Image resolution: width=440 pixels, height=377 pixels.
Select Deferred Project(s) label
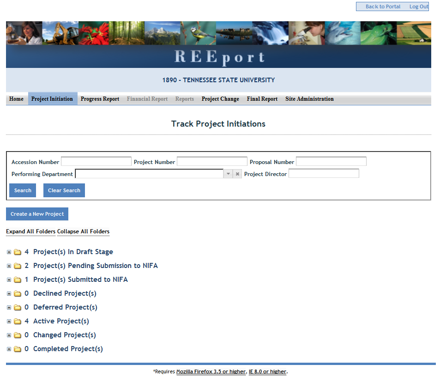(x=65, y=308)
